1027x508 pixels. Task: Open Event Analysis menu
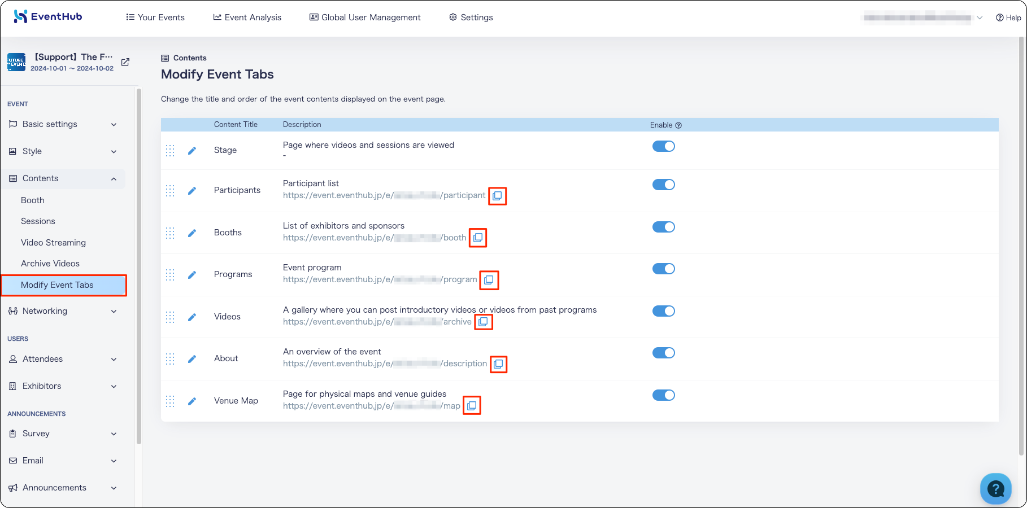point(247,17)
